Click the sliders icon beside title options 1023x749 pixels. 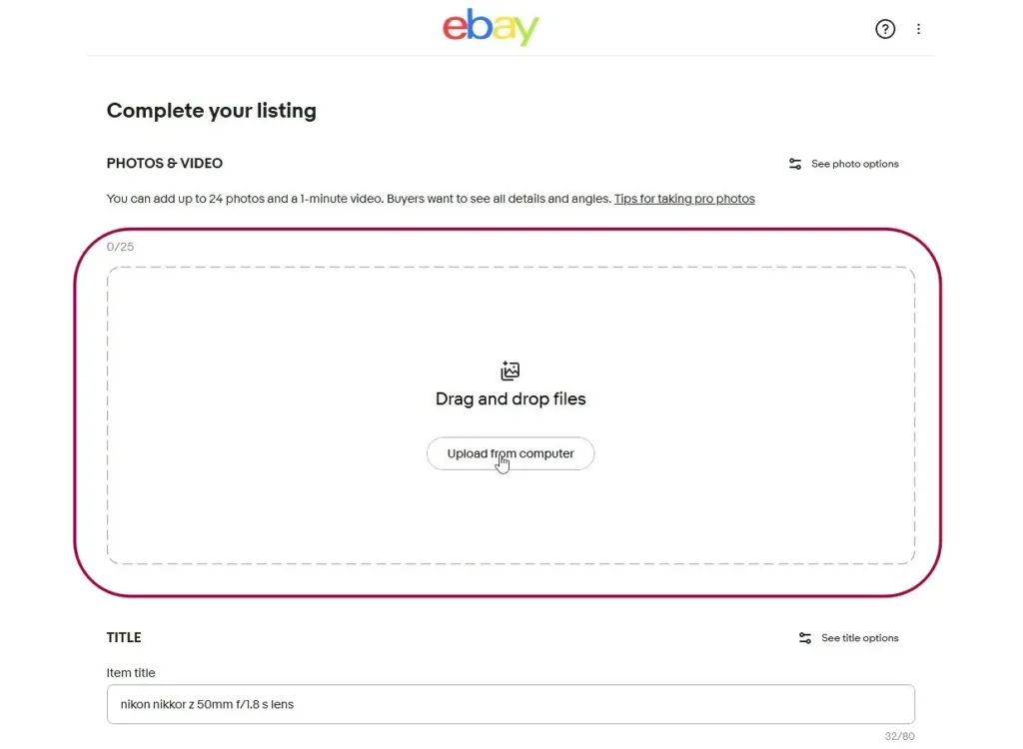tap(805, 638)
